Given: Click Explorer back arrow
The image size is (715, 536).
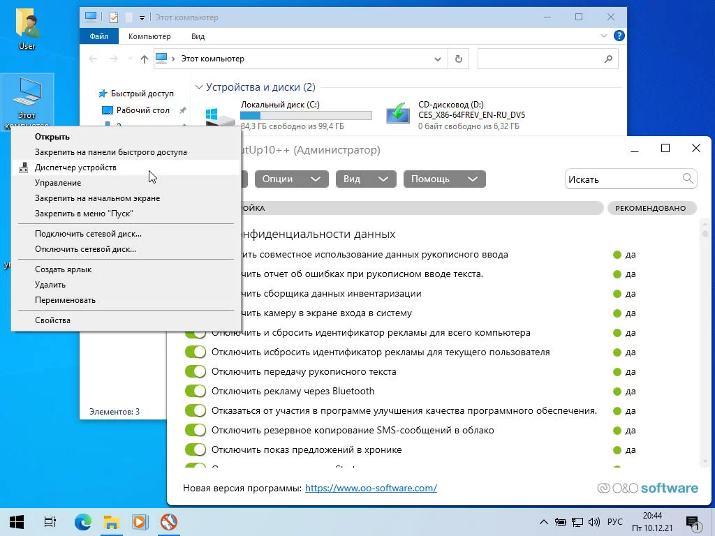Looking at the screenshot, I should tap(93, 59).
